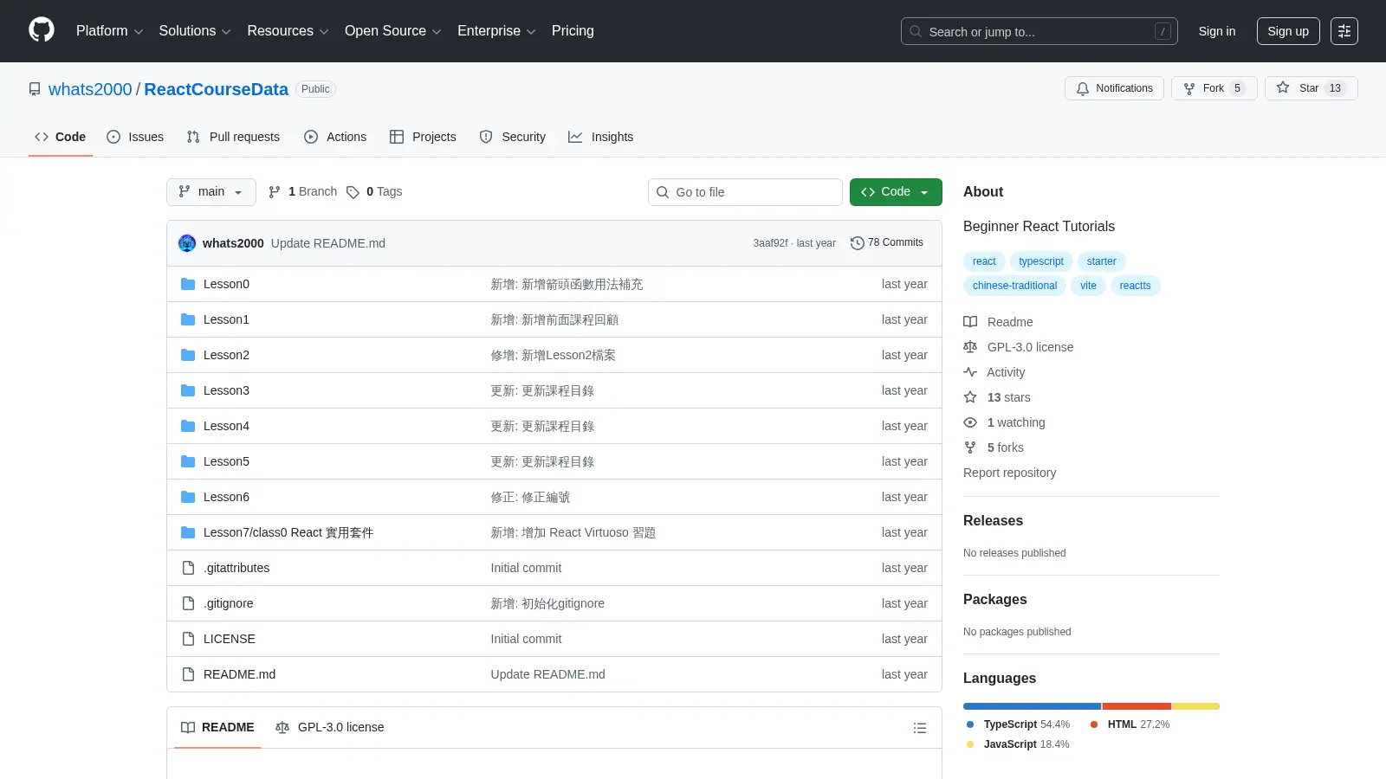Expand the Solutions menu
This screenshot has height=779, width=1386.
(x=195, y=31)
